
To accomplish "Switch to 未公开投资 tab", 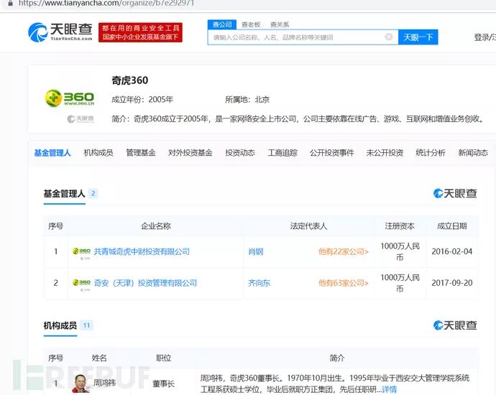I will point(385,153).
